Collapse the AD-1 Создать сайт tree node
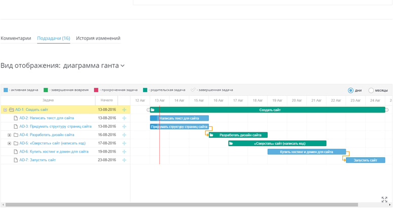 5,110
